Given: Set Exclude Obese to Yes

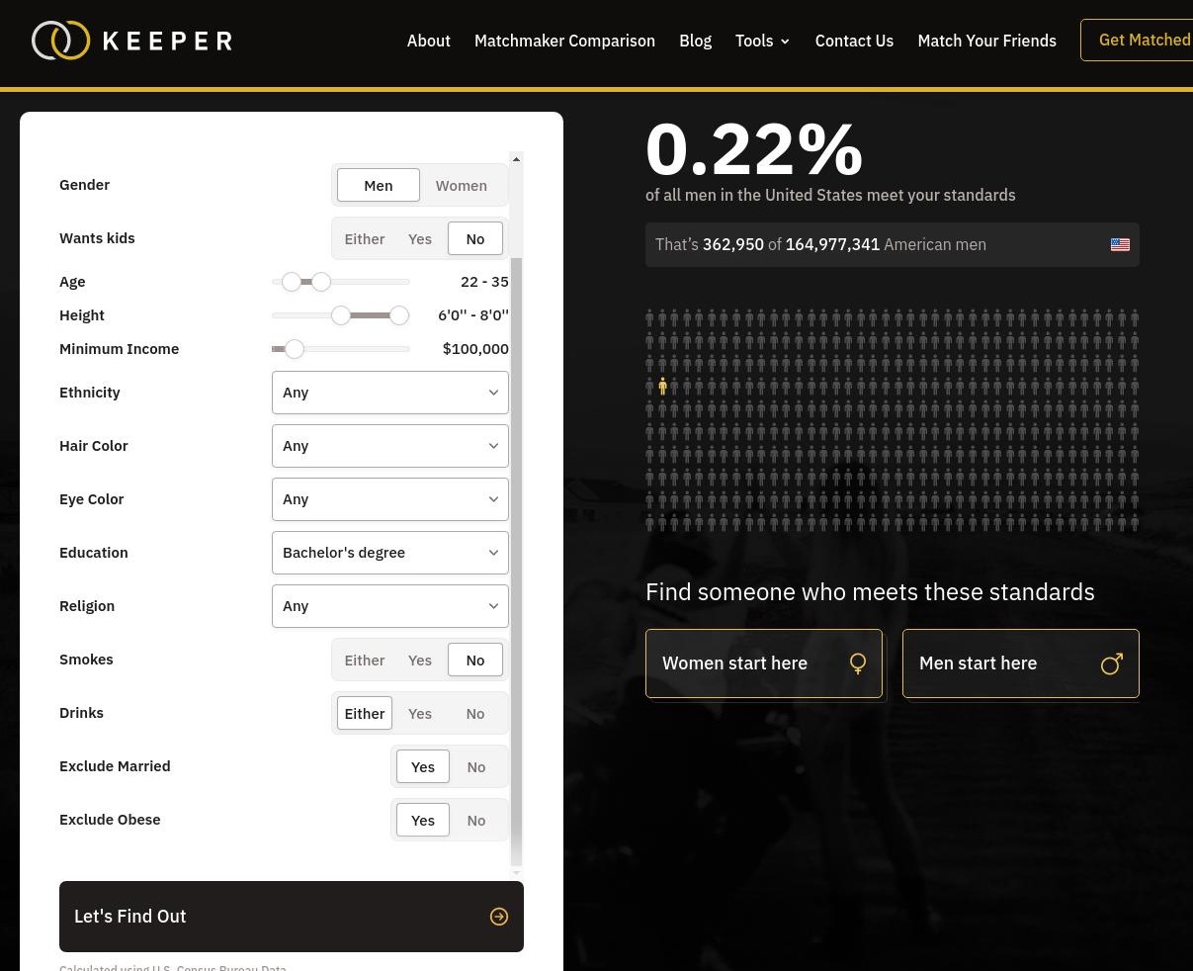Looking at the screenshot, I should click(x=423, y=820).
